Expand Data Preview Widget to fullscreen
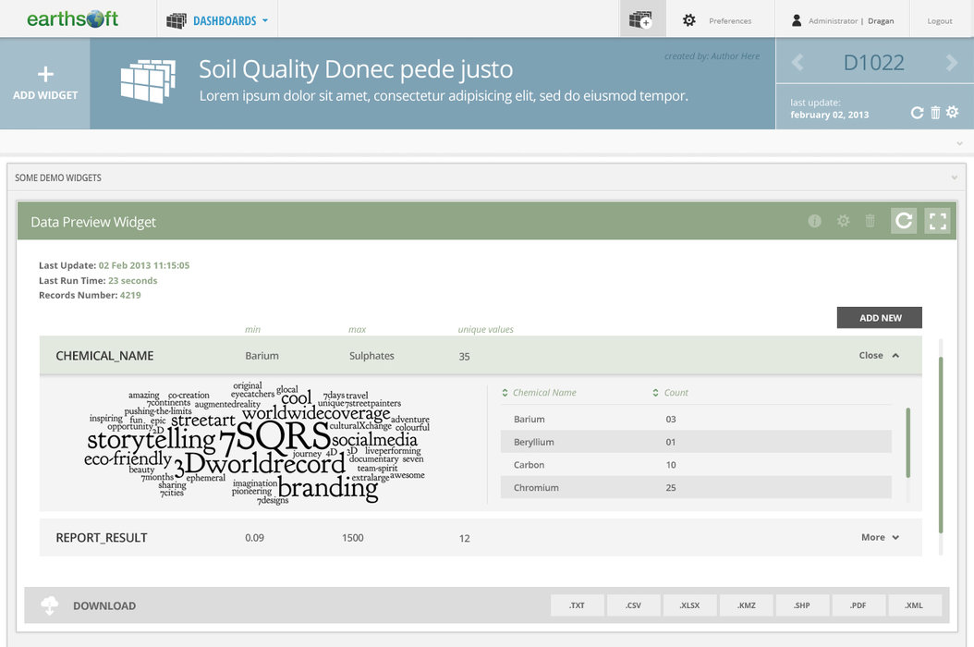Screen dimensions: 974x647 [x=938, y=221]
